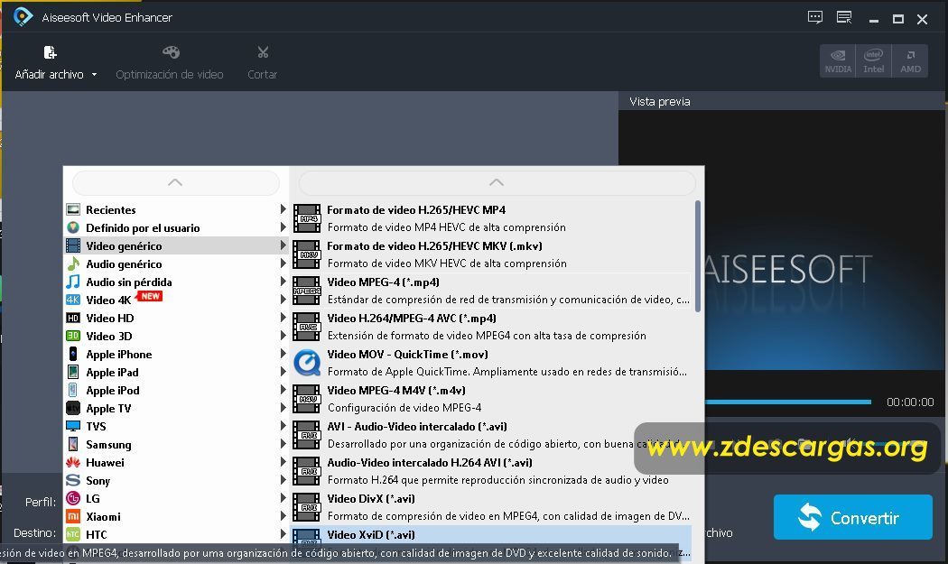The height and width of the screenshot is (564, 948).
Task: Expand Recientes submenu arrow
Action: pyautogui.click(x=283, y=209)
